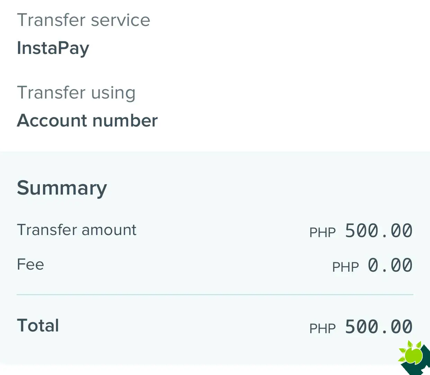The width and height of the screenshot is (430, 375).
Task: Click the PHP 500.00 total value
Action: click(x=378, y=326)
